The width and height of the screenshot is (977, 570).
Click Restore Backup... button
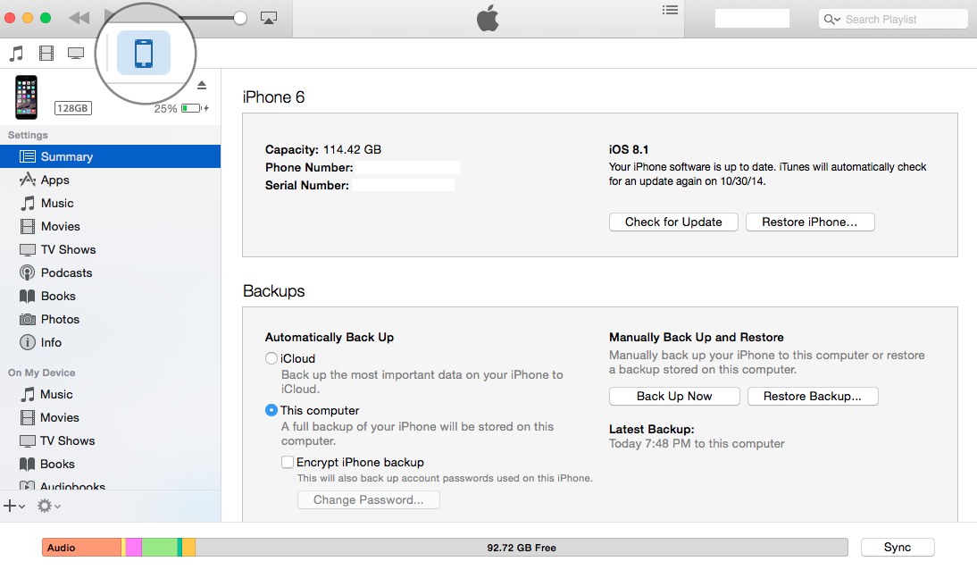tap(813, 396)
